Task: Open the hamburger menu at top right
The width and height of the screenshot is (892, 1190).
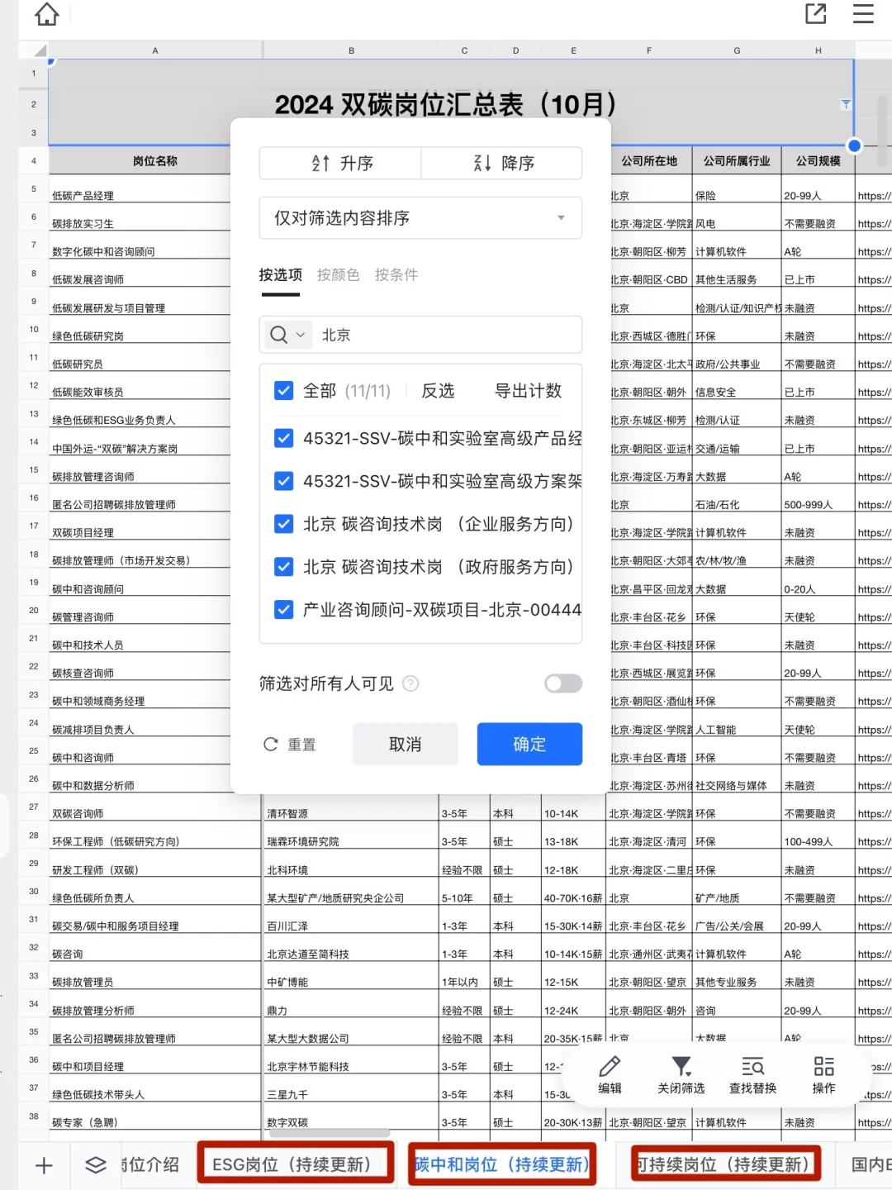Action: [x=862, y=14]
